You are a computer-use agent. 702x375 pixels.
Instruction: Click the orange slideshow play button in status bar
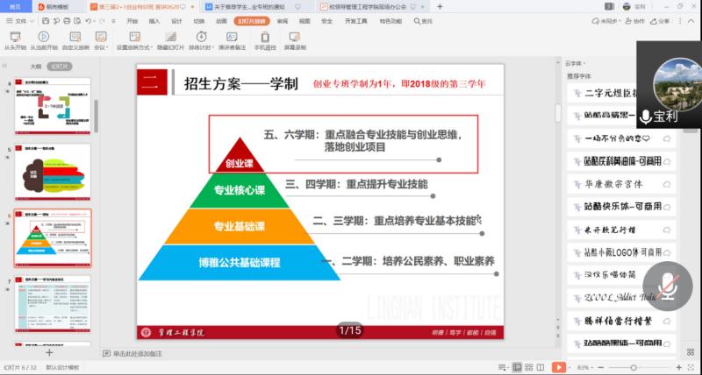[x=558, y=367]
